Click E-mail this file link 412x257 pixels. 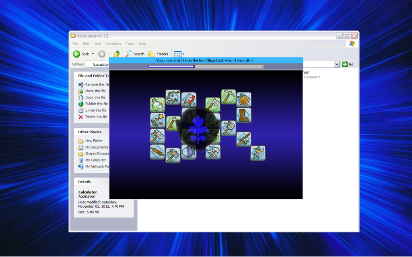point(96,110)
